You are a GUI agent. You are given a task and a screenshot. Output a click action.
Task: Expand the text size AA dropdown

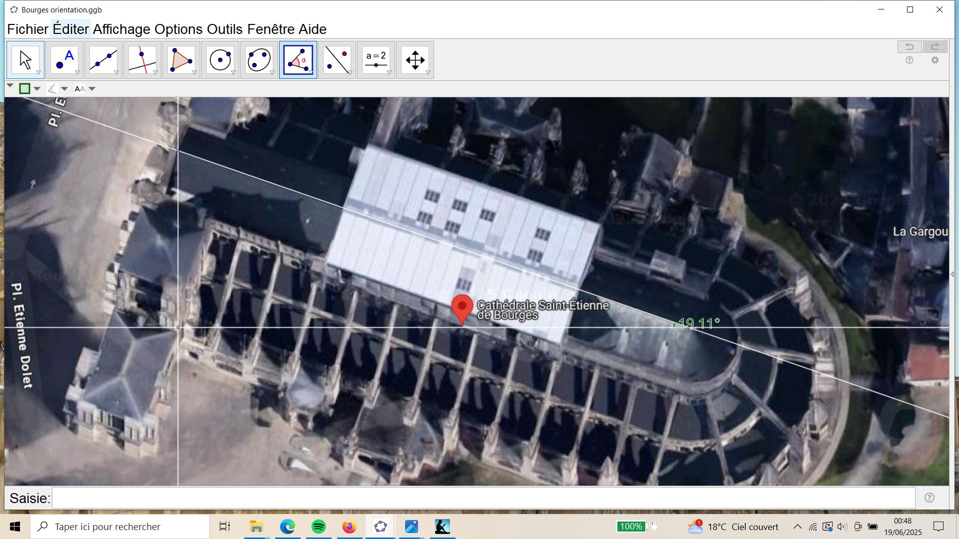91,89
